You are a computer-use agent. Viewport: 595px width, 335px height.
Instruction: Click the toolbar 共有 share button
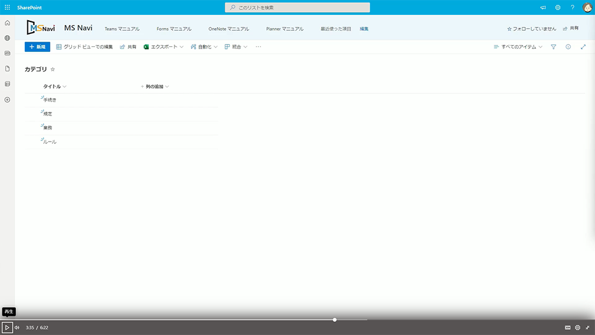point(128,46)
